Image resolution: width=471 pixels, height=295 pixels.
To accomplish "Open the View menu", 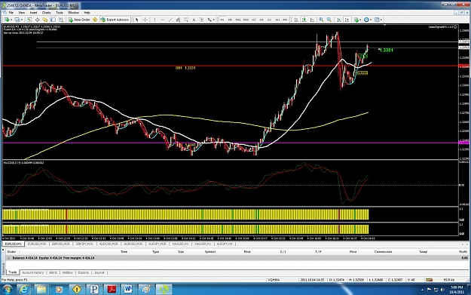I will (22, 13).
